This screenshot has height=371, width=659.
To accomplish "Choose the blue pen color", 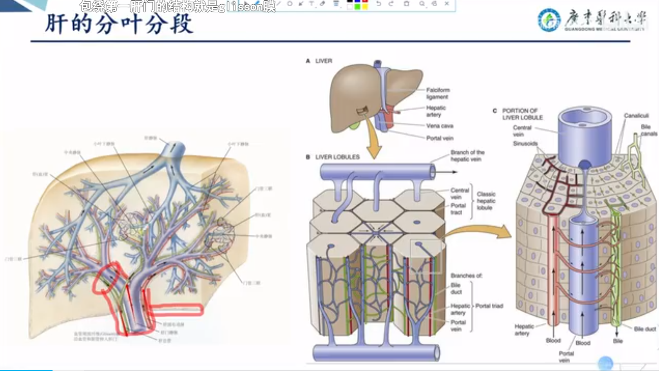I will pyautogui.click(x=357, y=1).
